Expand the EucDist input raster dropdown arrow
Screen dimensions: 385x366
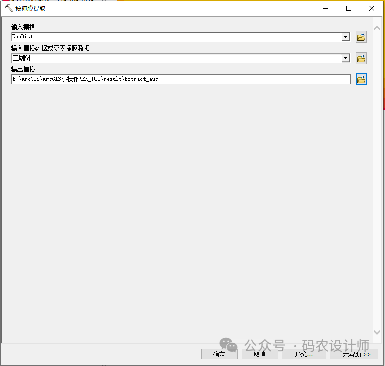(346, 37)
